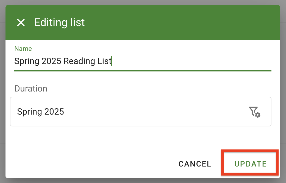286x183 pixels.
Task: Click the word "List" in Name field
Action: [x=104, y=61]
